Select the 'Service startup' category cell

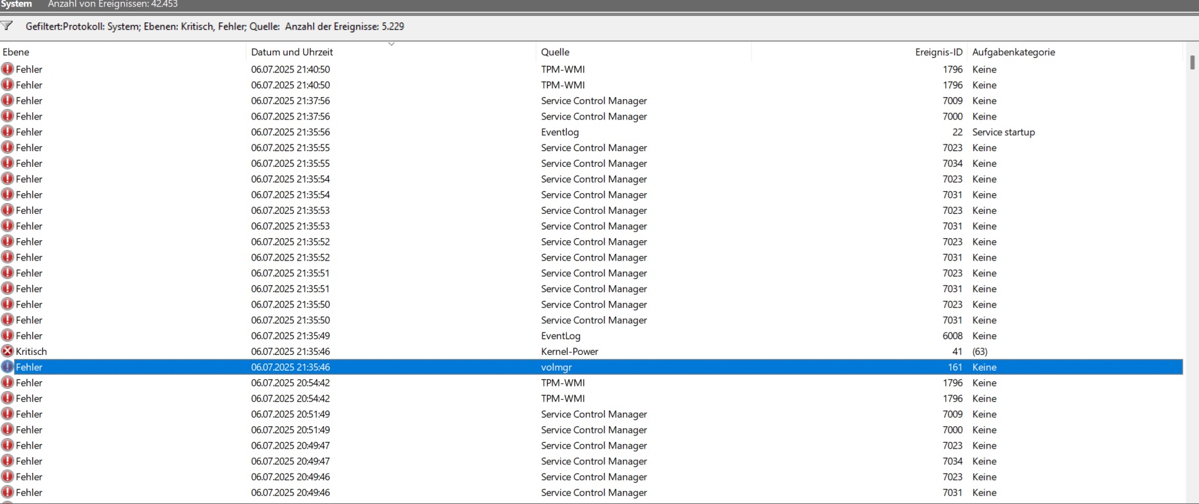pyautogui.click(x=1003, y=132)
